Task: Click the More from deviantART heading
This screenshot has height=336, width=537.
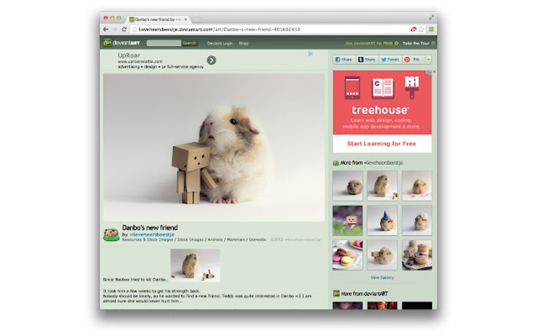Action: [364, 294]
